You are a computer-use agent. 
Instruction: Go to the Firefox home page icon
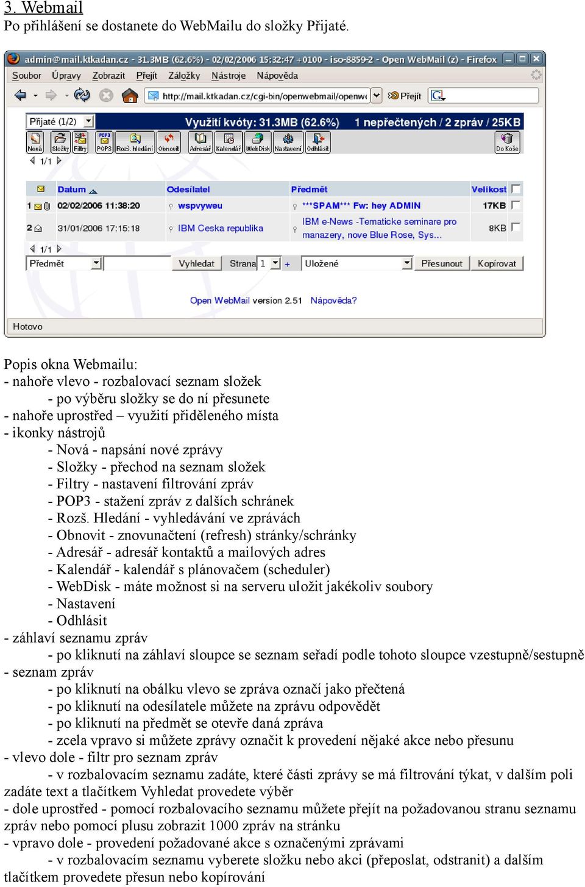click(x=130, y=95)
